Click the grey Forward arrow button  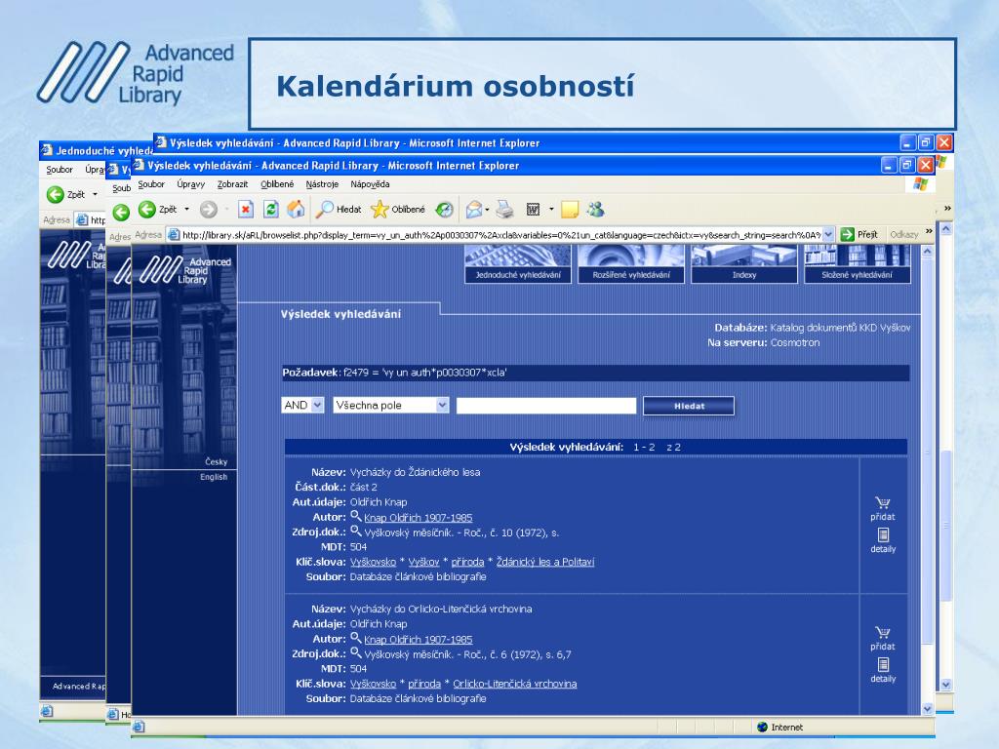pyautogui.click(x=209, y=209)
